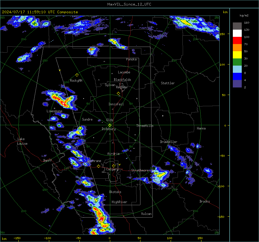This screenshot has width=259, height=242.
Task: Click the yellow diamond marker beside Cochrane
Action: point(99,166)
